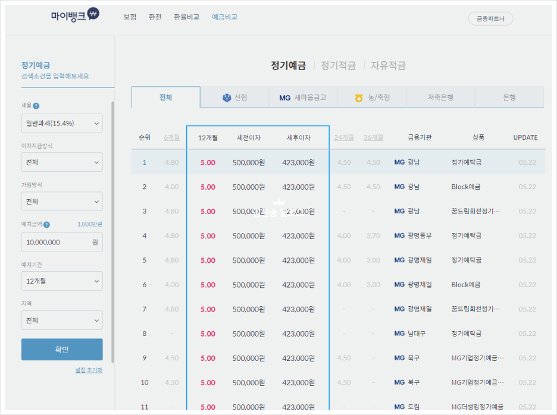Click Block예금 in the 광남 row
557x415 pixels.
click(466, 187)
